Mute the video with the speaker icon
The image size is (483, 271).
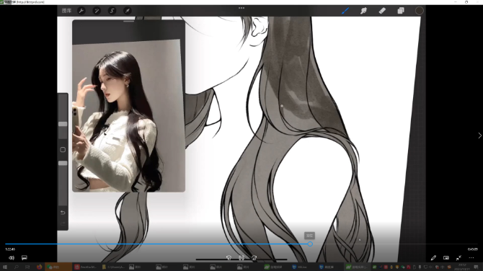[x=12, y=258]
